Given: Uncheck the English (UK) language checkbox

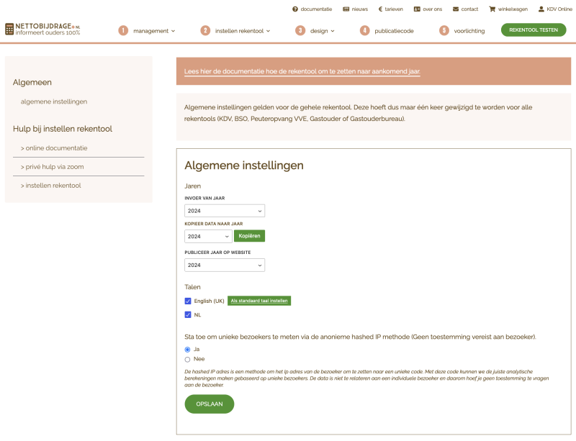Looking at the screenshot, I should tap(188, 301).
